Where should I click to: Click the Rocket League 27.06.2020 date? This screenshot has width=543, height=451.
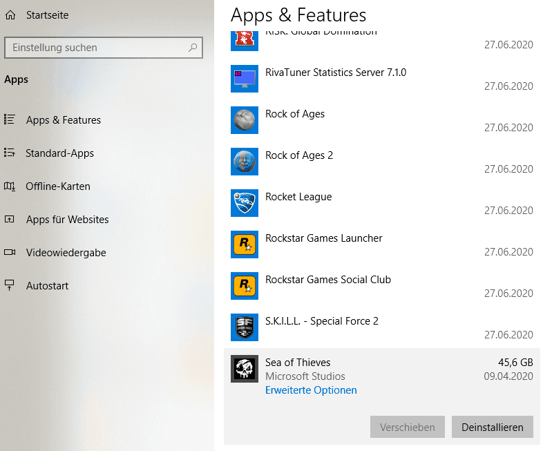coord(508,211)
